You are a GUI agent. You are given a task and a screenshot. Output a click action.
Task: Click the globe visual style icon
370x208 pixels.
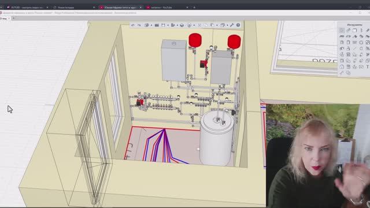(146, 25)
